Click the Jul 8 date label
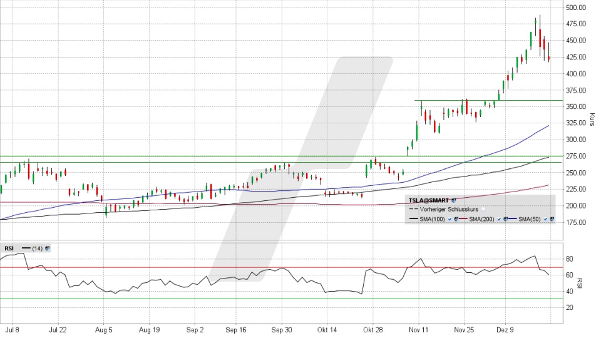Image resolution: width=601 pixels, height=338 pixels. coord(13,330)
